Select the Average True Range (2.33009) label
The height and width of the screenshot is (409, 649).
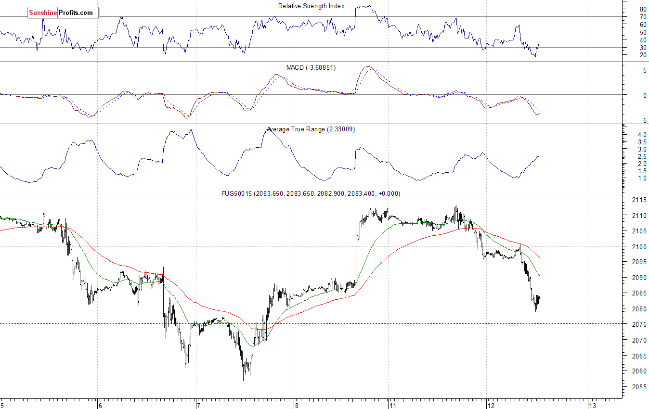click(x=311, y=129)
